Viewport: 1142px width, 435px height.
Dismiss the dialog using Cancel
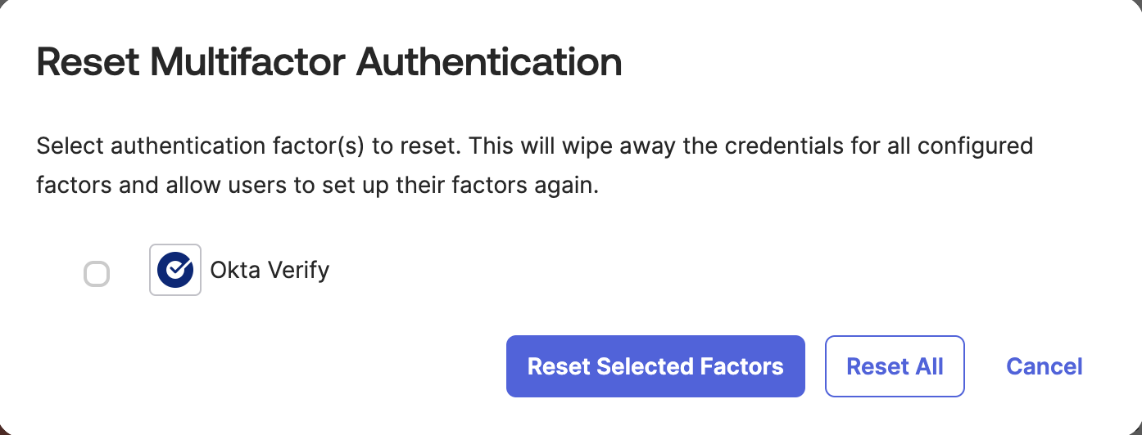coord(1045,366)
